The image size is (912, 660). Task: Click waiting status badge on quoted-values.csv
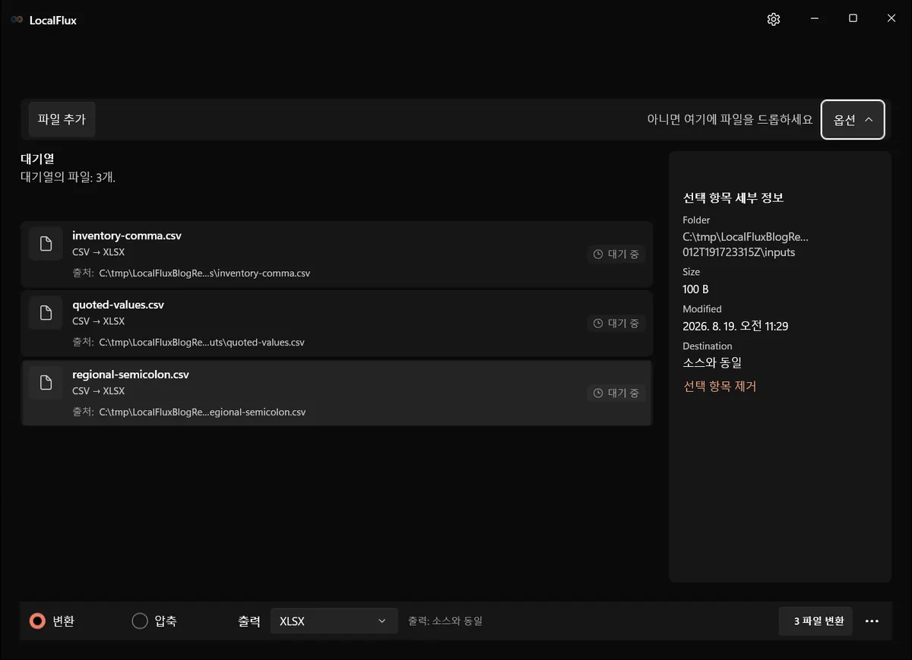(x=616, y=324)
